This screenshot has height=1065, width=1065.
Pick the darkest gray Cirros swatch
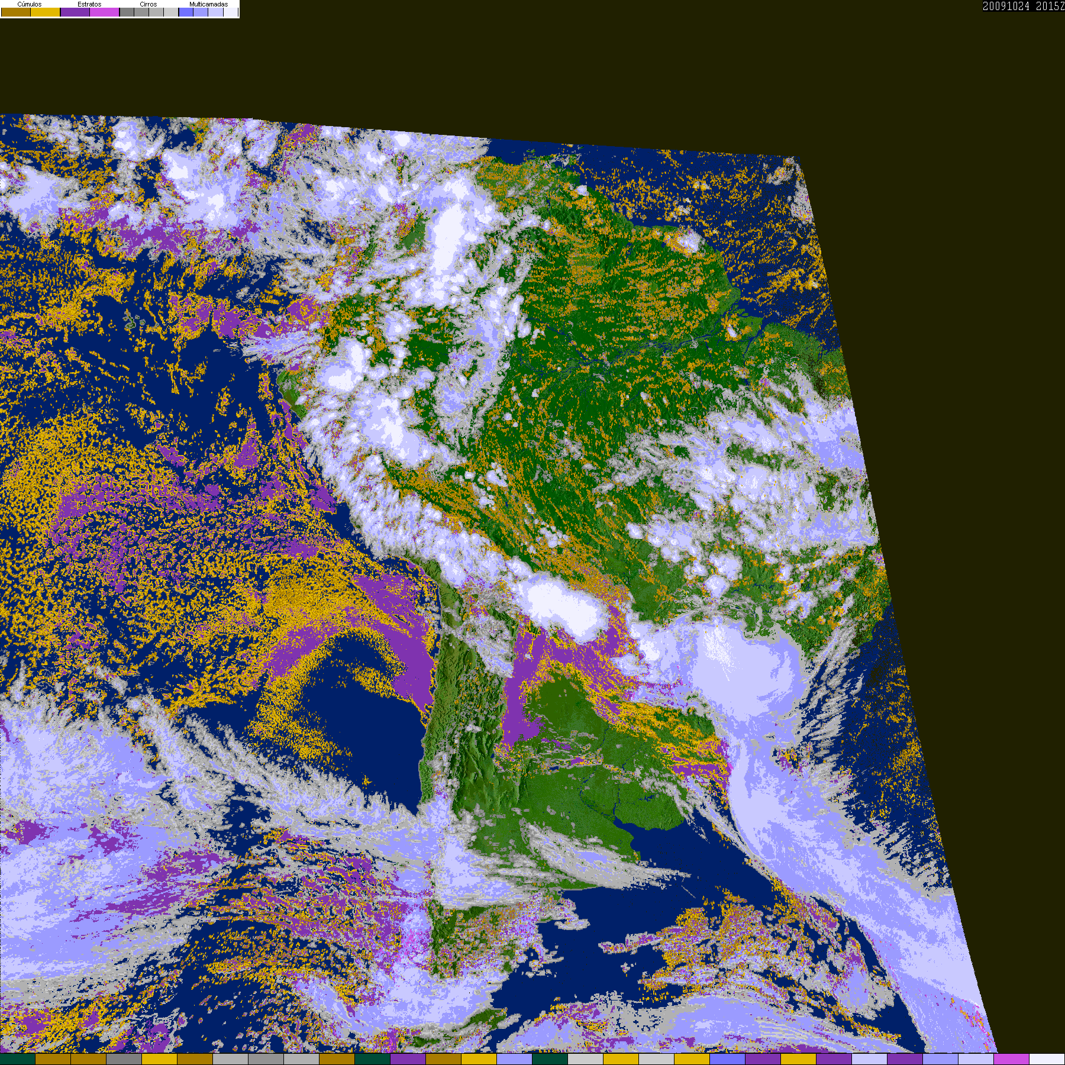(127, 12)
